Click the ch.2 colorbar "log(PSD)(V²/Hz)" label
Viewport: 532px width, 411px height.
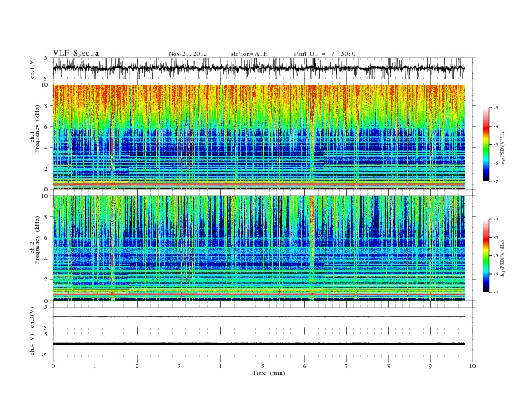pyautogui.click(x=504, y=258)
